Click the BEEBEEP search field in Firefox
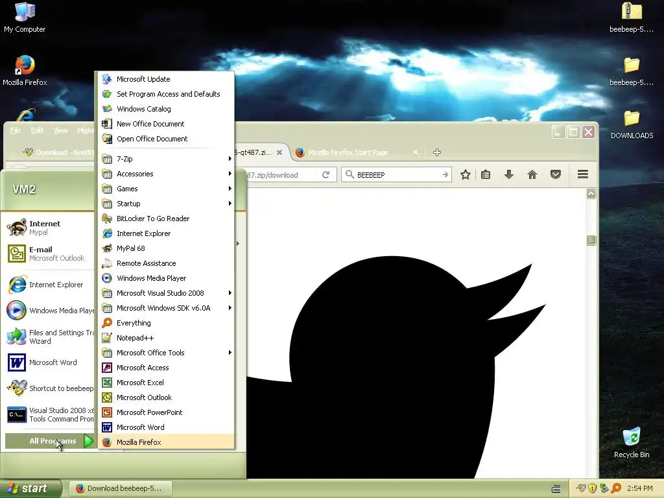Screen dimensions: 664x498 [396, 174]
